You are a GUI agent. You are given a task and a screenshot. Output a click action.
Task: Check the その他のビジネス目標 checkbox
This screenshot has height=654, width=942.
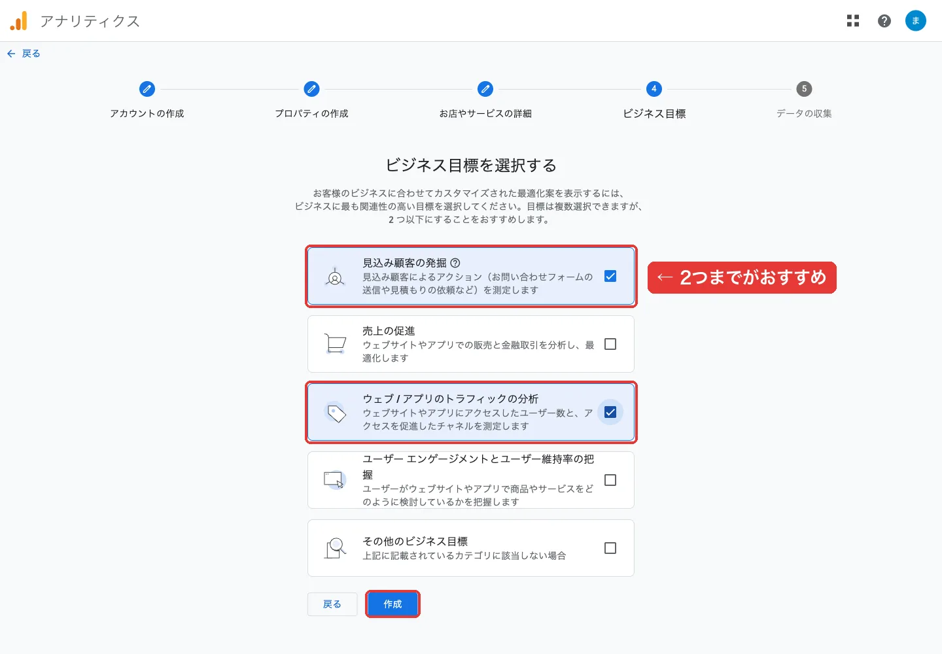tap(610, 548)
